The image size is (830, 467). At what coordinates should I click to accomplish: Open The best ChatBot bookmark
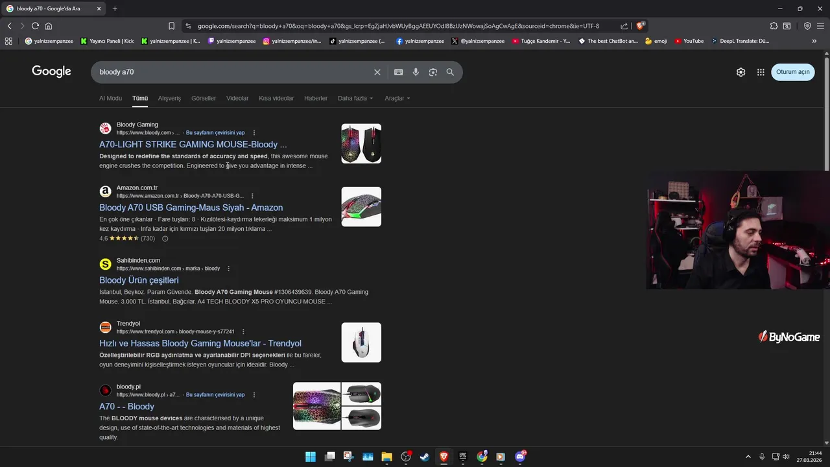pos(608,41)
